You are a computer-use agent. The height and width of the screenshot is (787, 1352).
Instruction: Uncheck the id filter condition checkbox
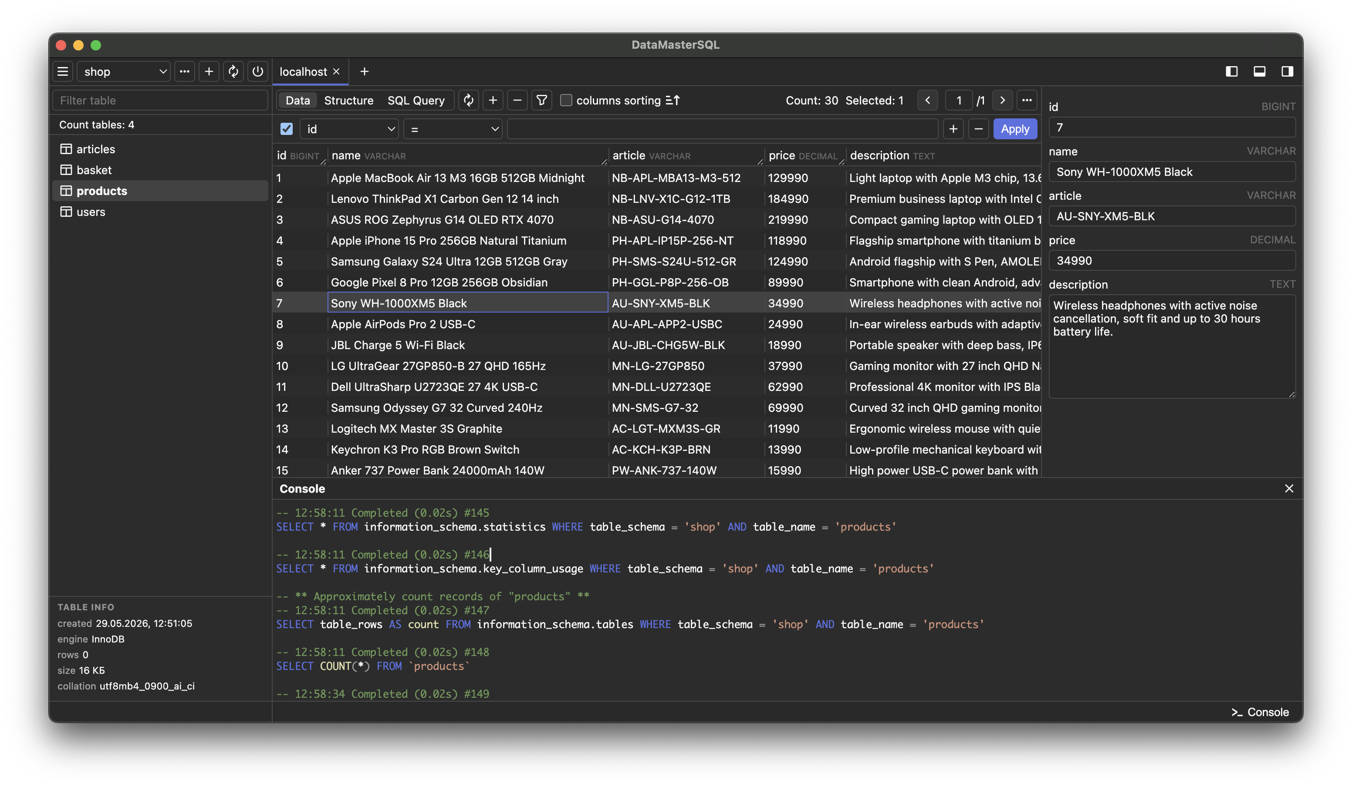tap(287, 129)
